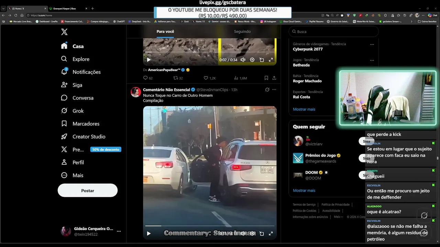This screenshot has width=440, height=247.
Task: Reply to AmericanPapaBear post (62 comments)
Action: pos(145,78)
